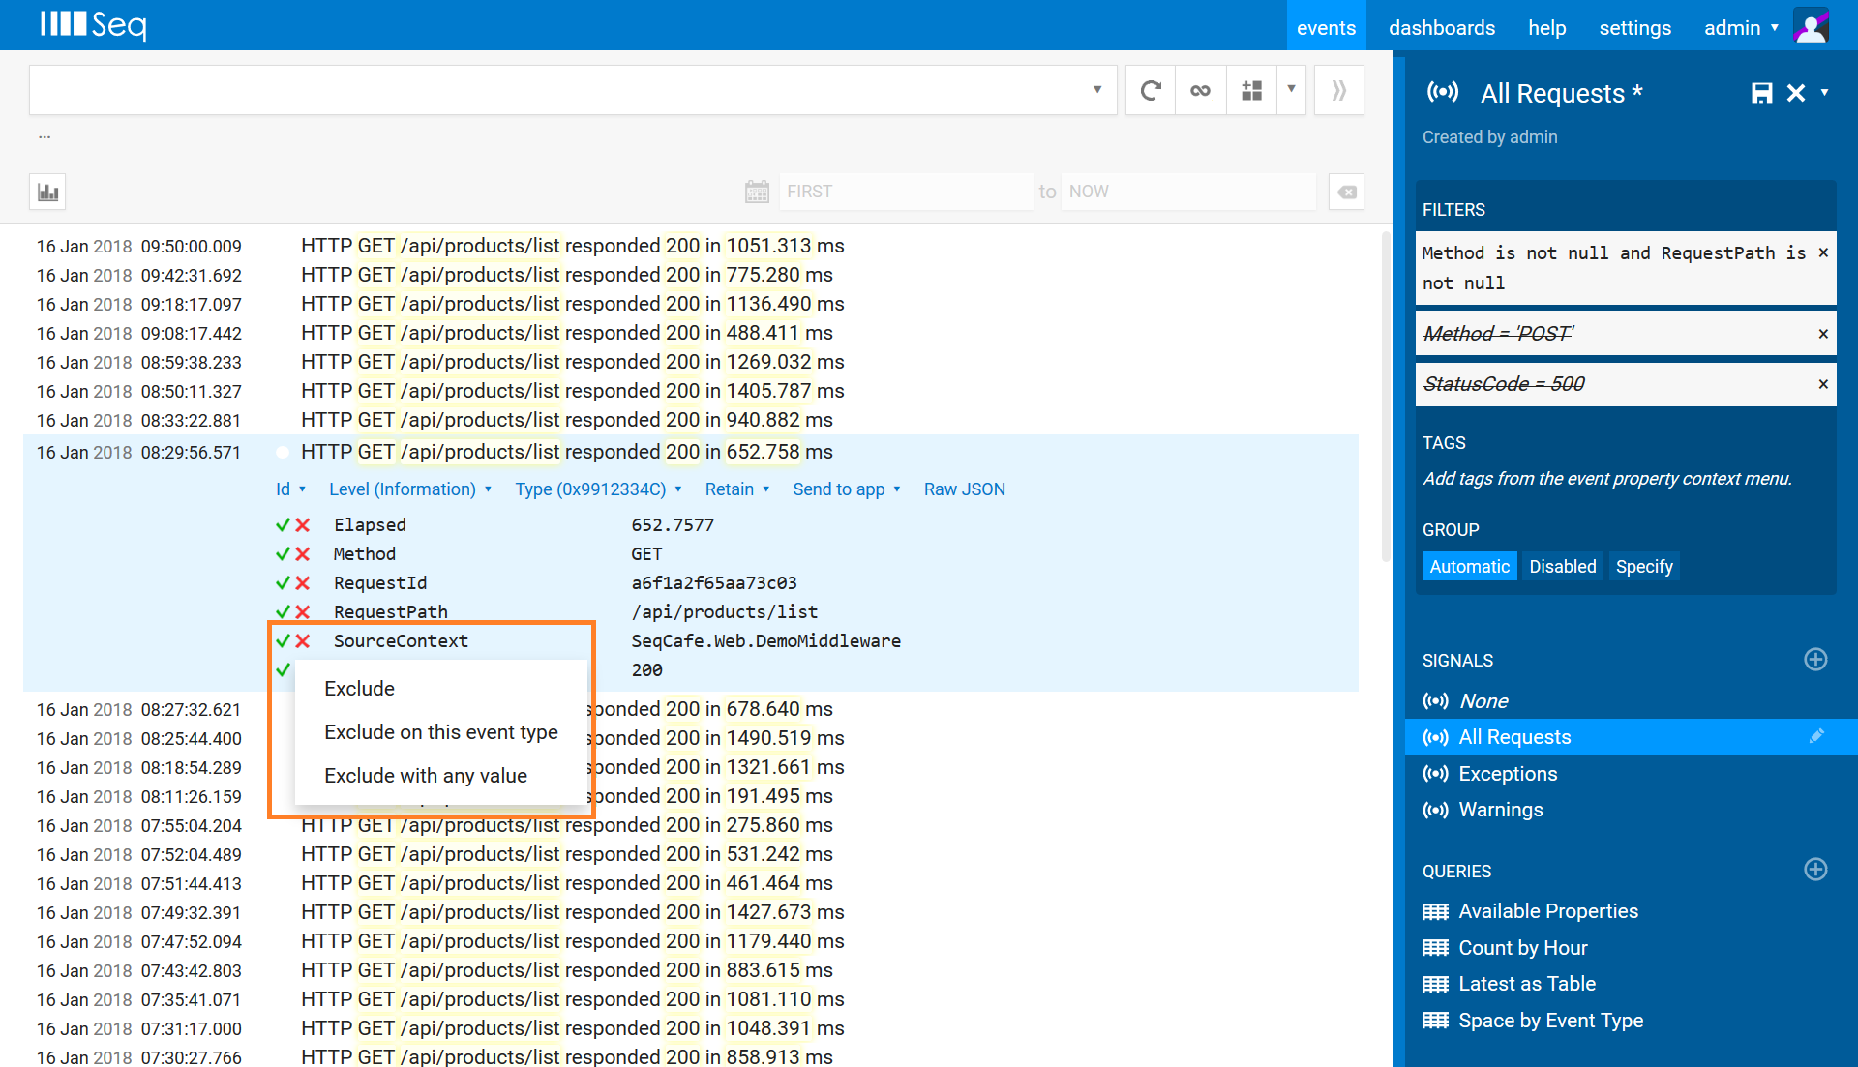The height and width of the screenshot is (1067, 1858).
Task: Click the NOW date input field
Action: click(1189, 192)
